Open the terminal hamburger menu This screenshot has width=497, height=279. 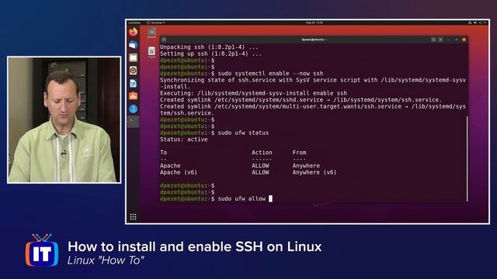coord(440,40)
